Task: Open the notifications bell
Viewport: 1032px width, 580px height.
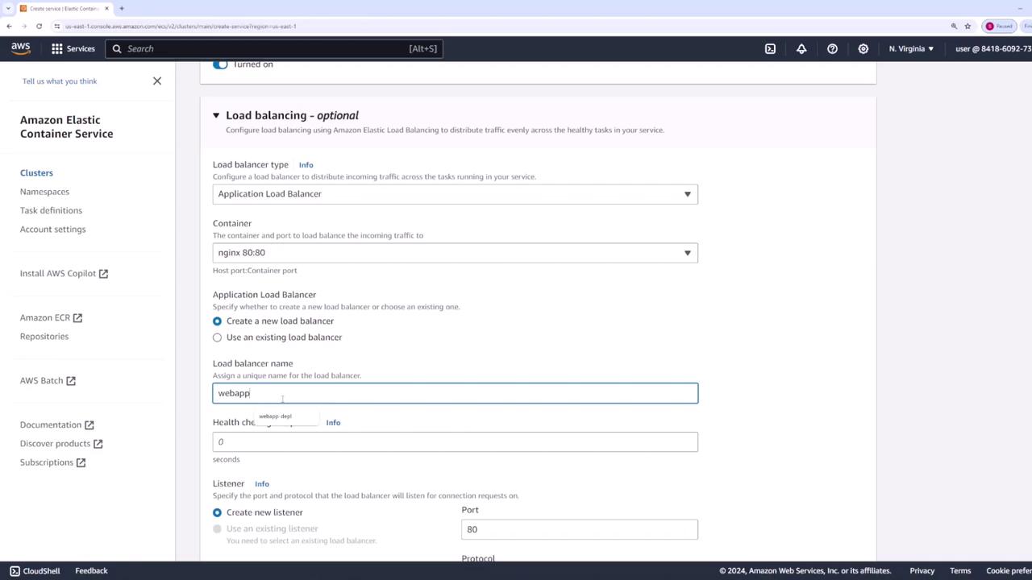Action: pos(801,48)
